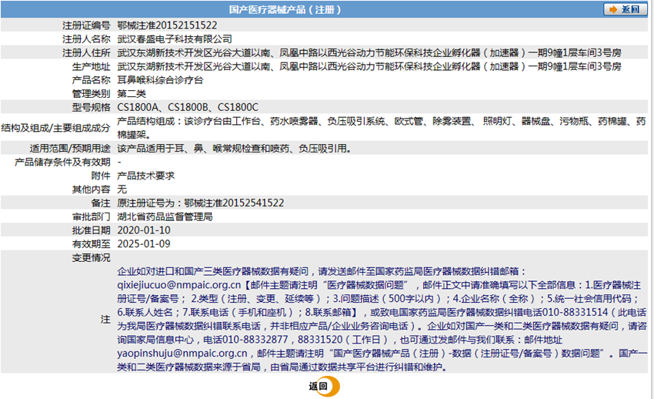Viewport: 654px width, 399px height.
Task: Click the label 附件
Action: [x=101, y=176]
